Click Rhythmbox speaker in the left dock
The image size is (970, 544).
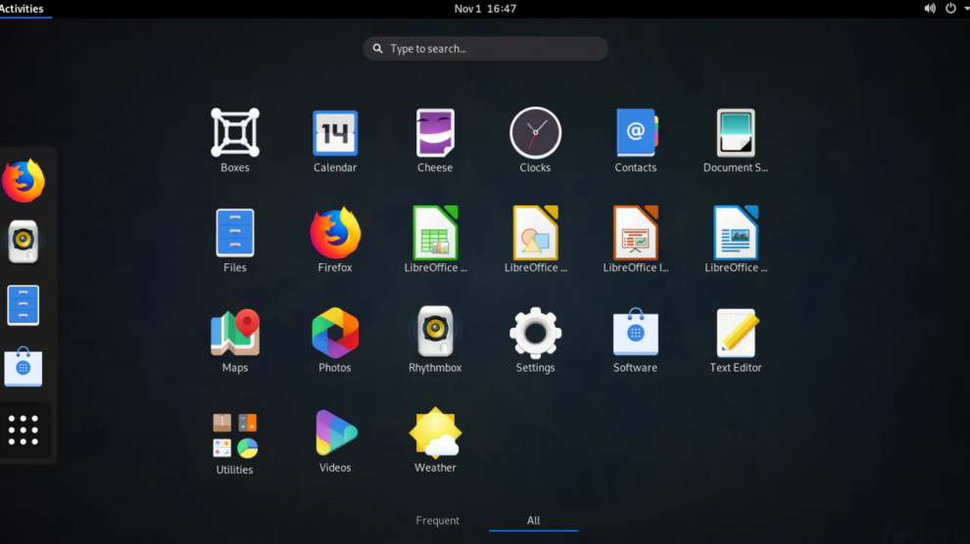pos(24,242)
